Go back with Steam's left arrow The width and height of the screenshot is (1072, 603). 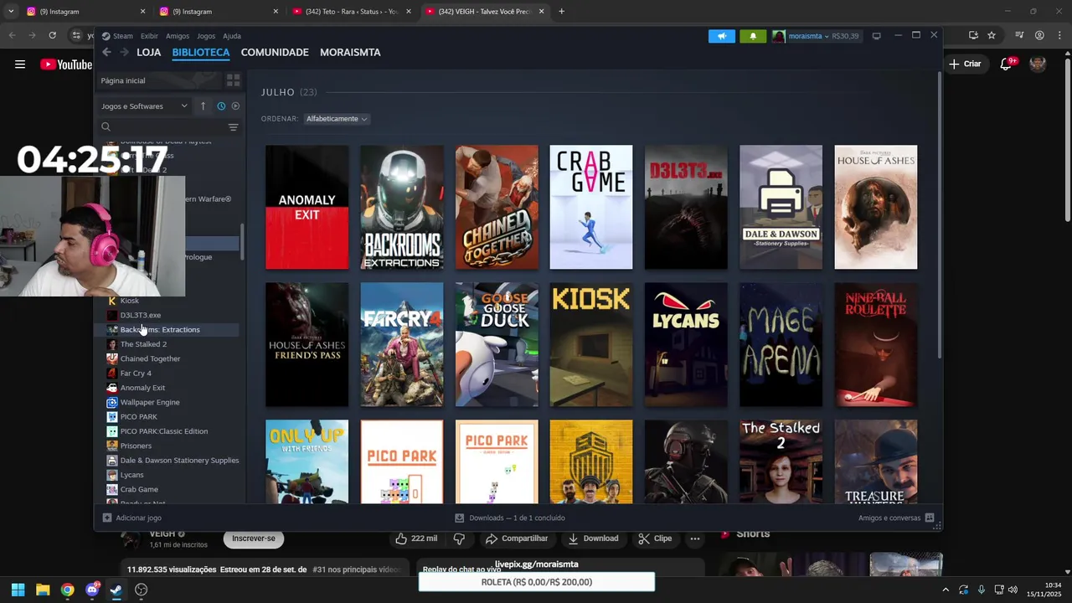coord(106,52)
